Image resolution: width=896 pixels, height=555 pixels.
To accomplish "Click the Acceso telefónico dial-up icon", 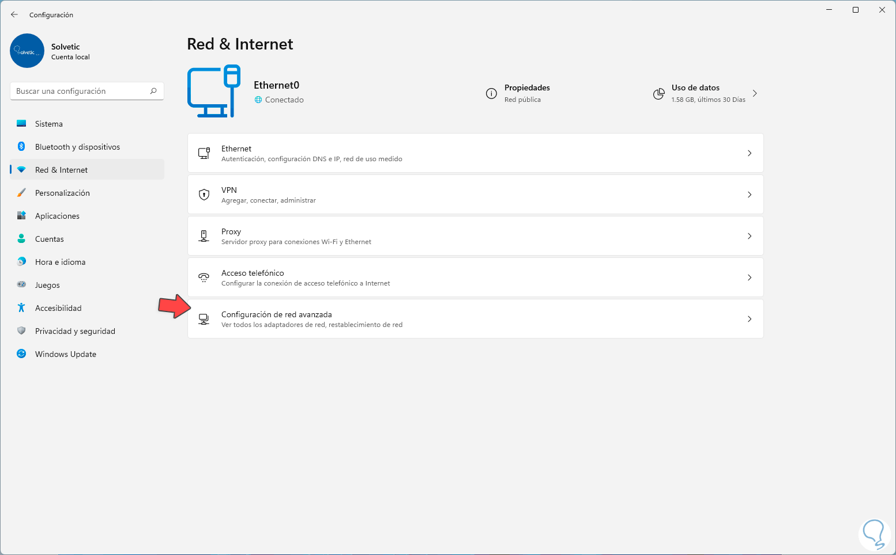I will point(204,277).
